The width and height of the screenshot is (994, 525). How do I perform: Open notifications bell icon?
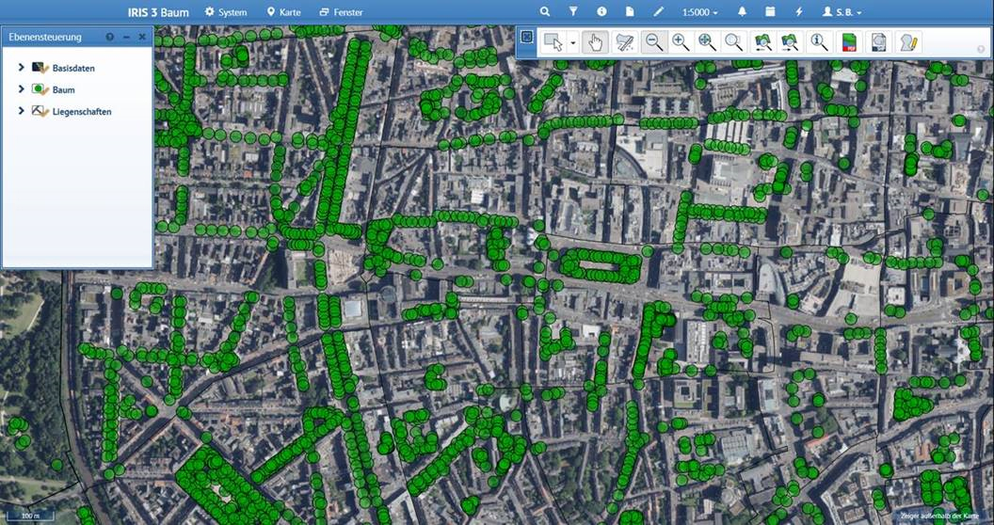742,12
